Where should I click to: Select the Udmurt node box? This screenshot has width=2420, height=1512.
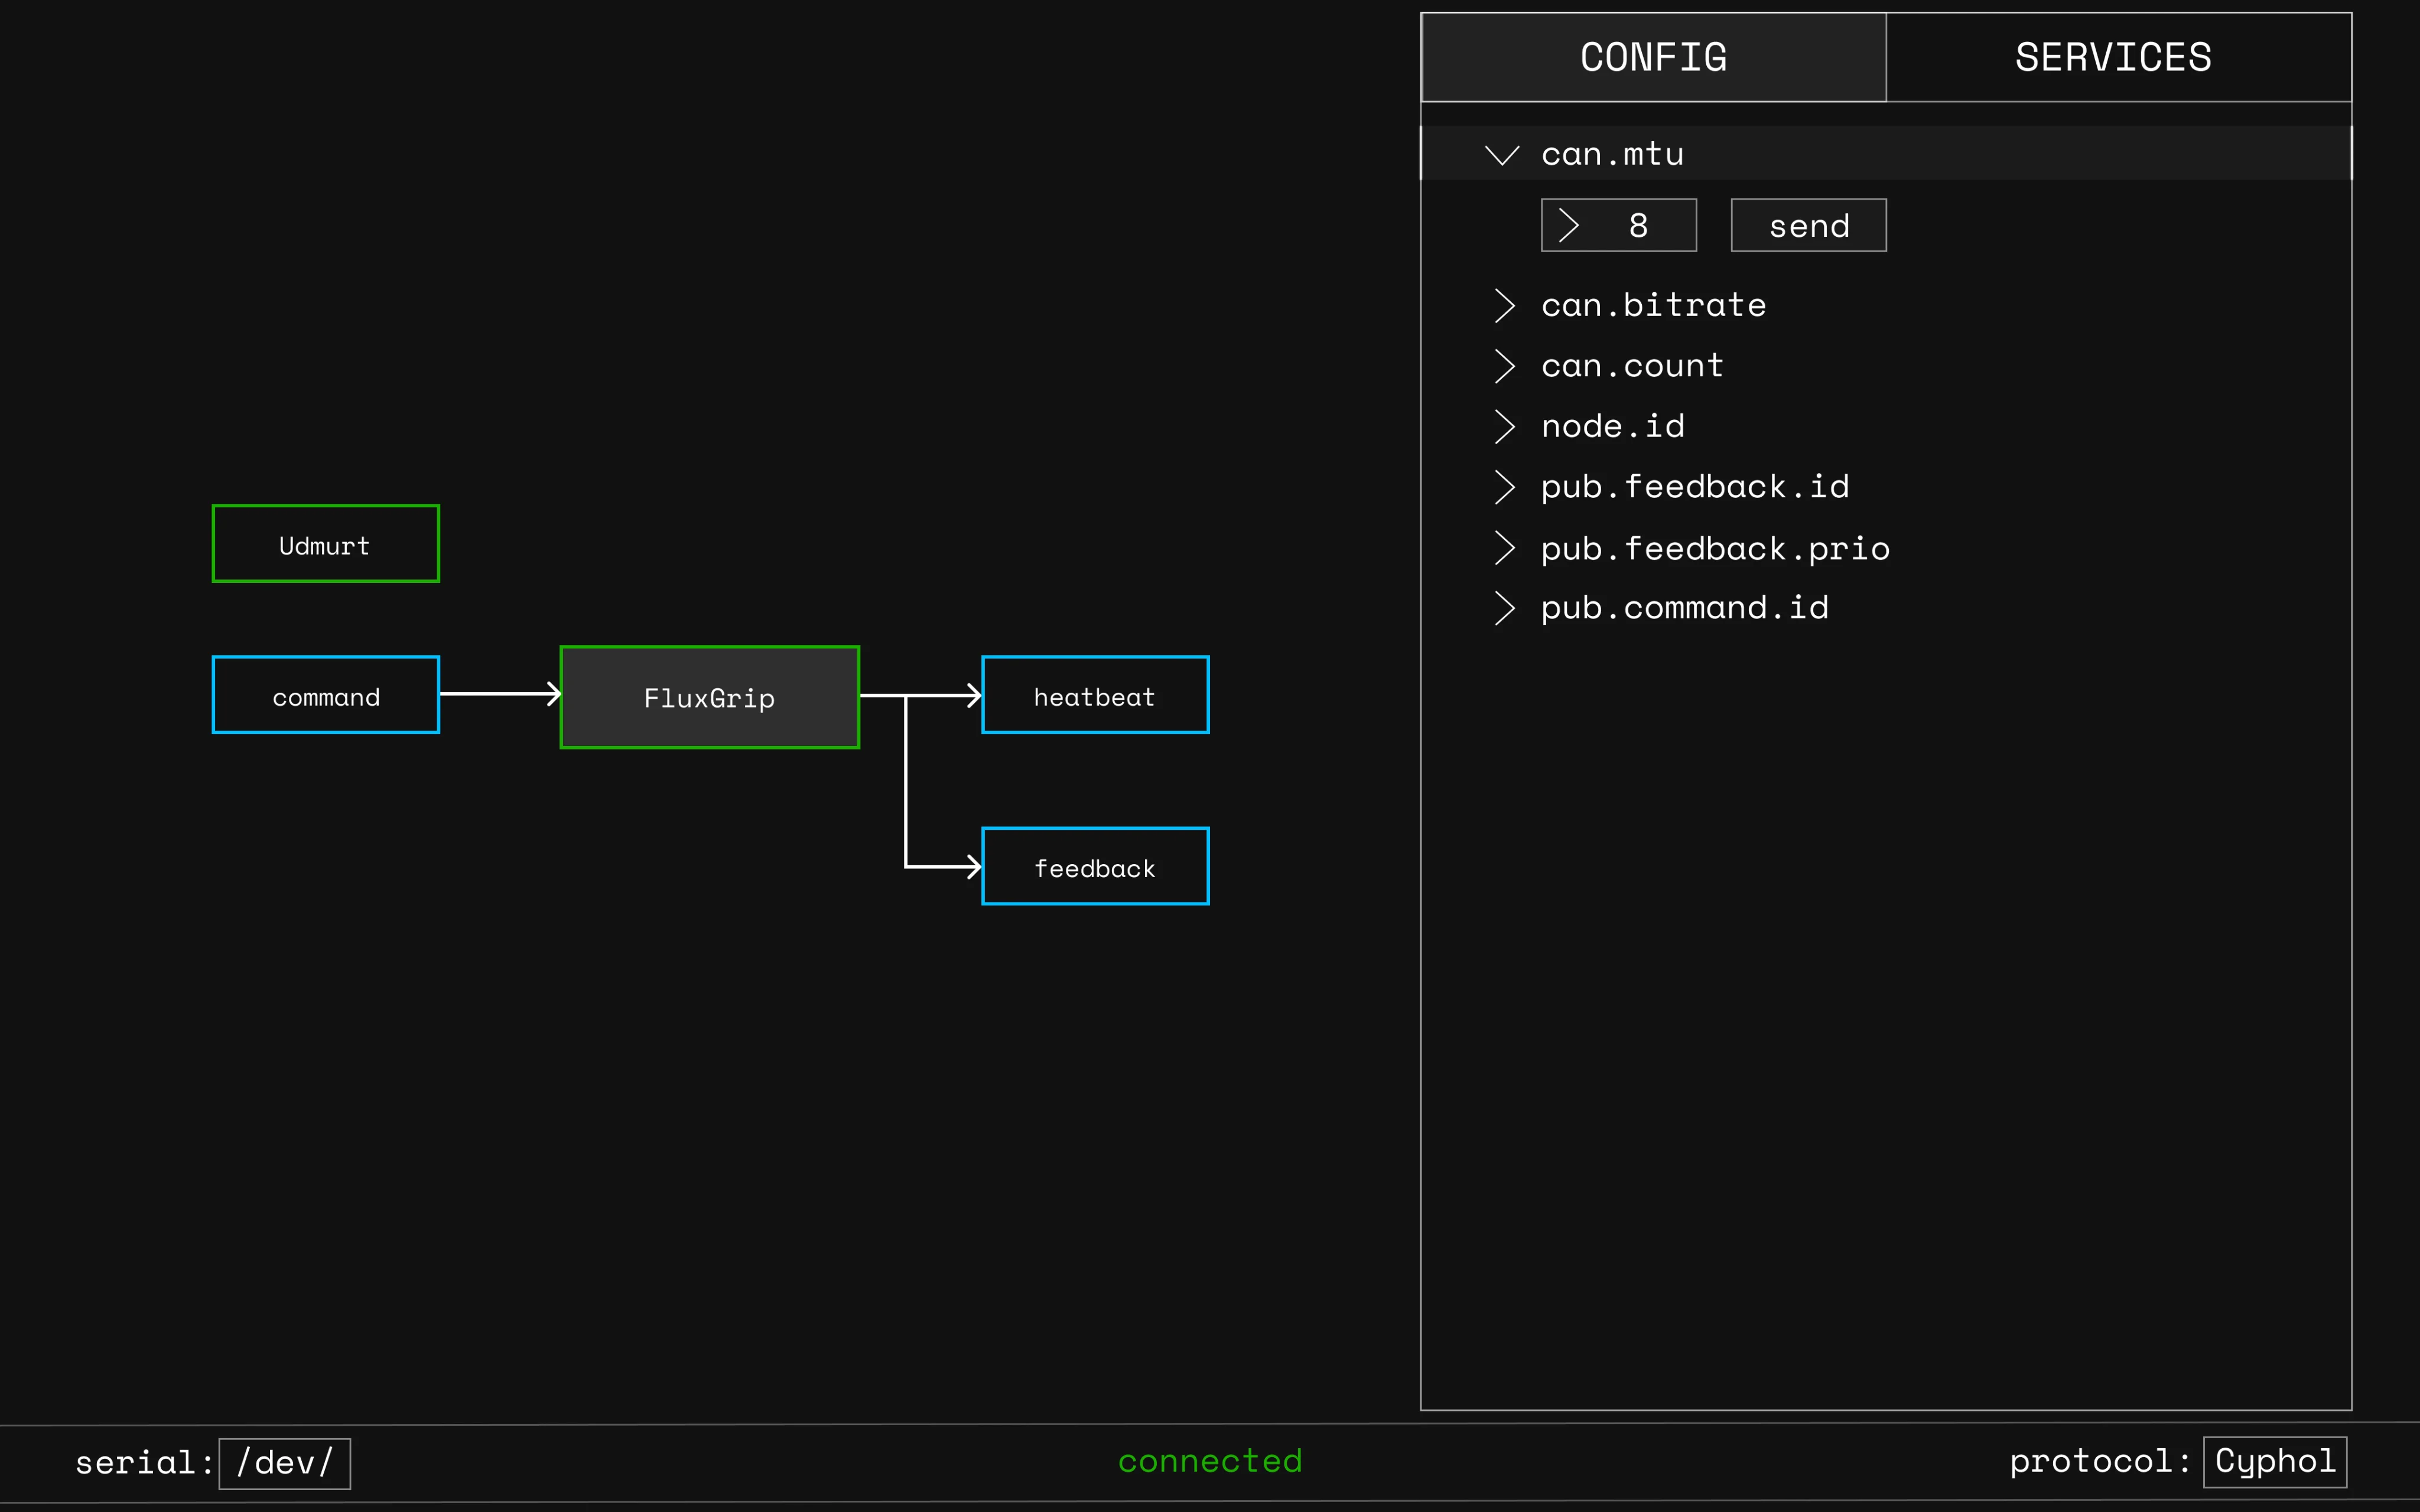coord(325,544)
